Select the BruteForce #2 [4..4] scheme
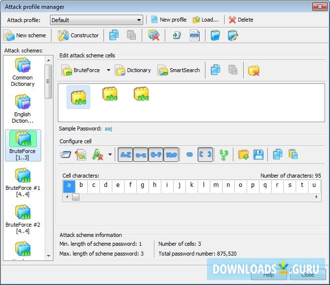The width and height of the screenshot is (330, 285). click(23, 219)
